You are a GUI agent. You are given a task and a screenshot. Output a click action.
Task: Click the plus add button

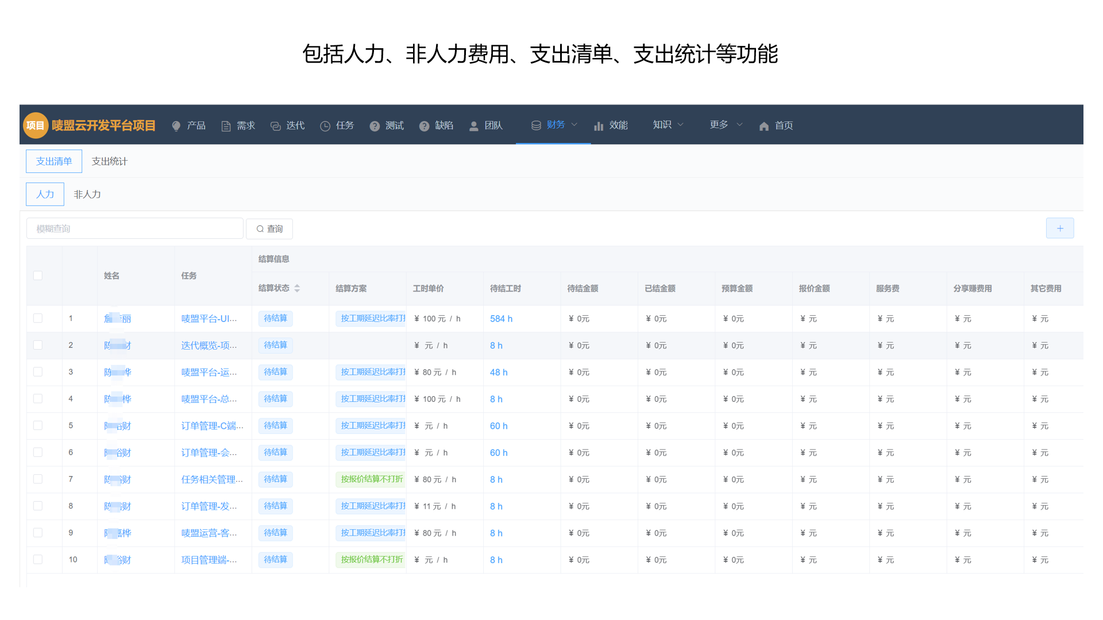1059,228
